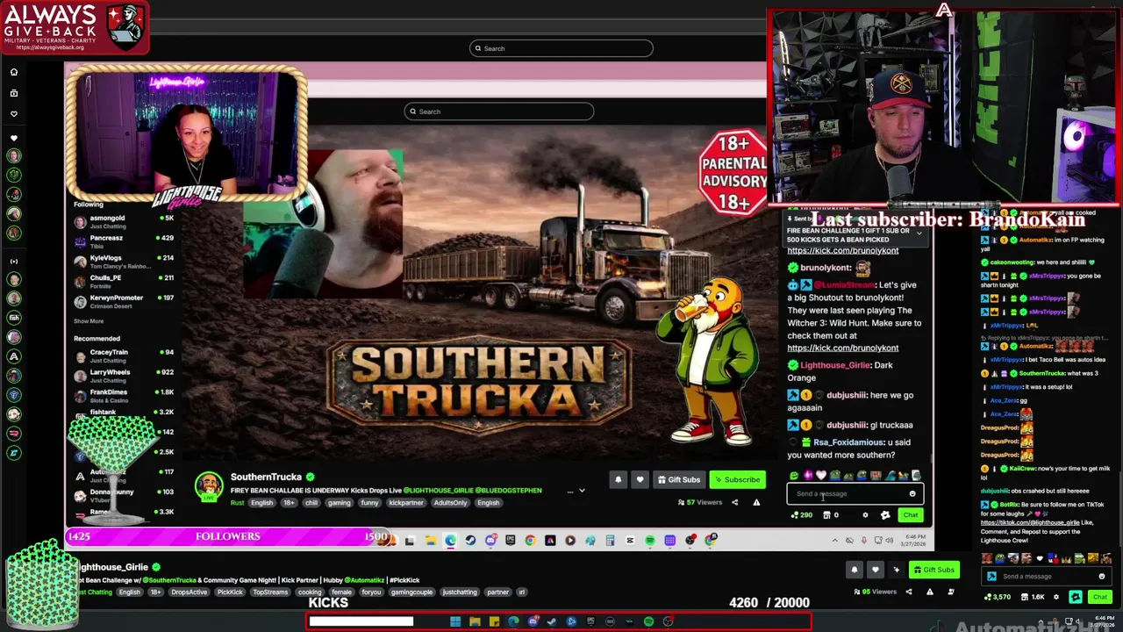Open KyleVlogs channel in Following list
1123x632 pixels.
pyautogui.click(x=124, y=262)
